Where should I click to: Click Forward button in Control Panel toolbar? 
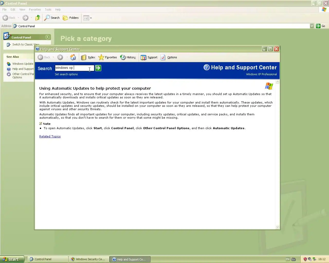(x=25, y=18)
